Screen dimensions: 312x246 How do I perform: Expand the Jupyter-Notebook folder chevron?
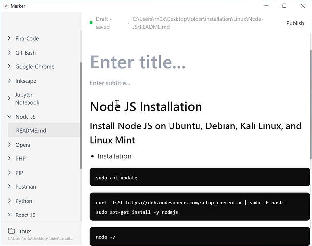click(9, 98)
